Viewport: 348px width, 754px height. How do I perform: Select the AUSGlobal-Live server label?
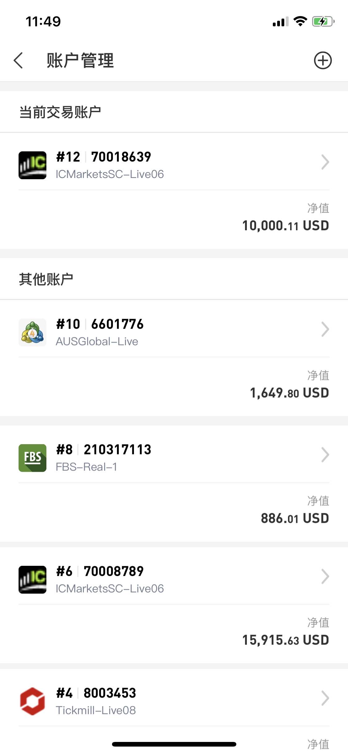tap(97, 341)
